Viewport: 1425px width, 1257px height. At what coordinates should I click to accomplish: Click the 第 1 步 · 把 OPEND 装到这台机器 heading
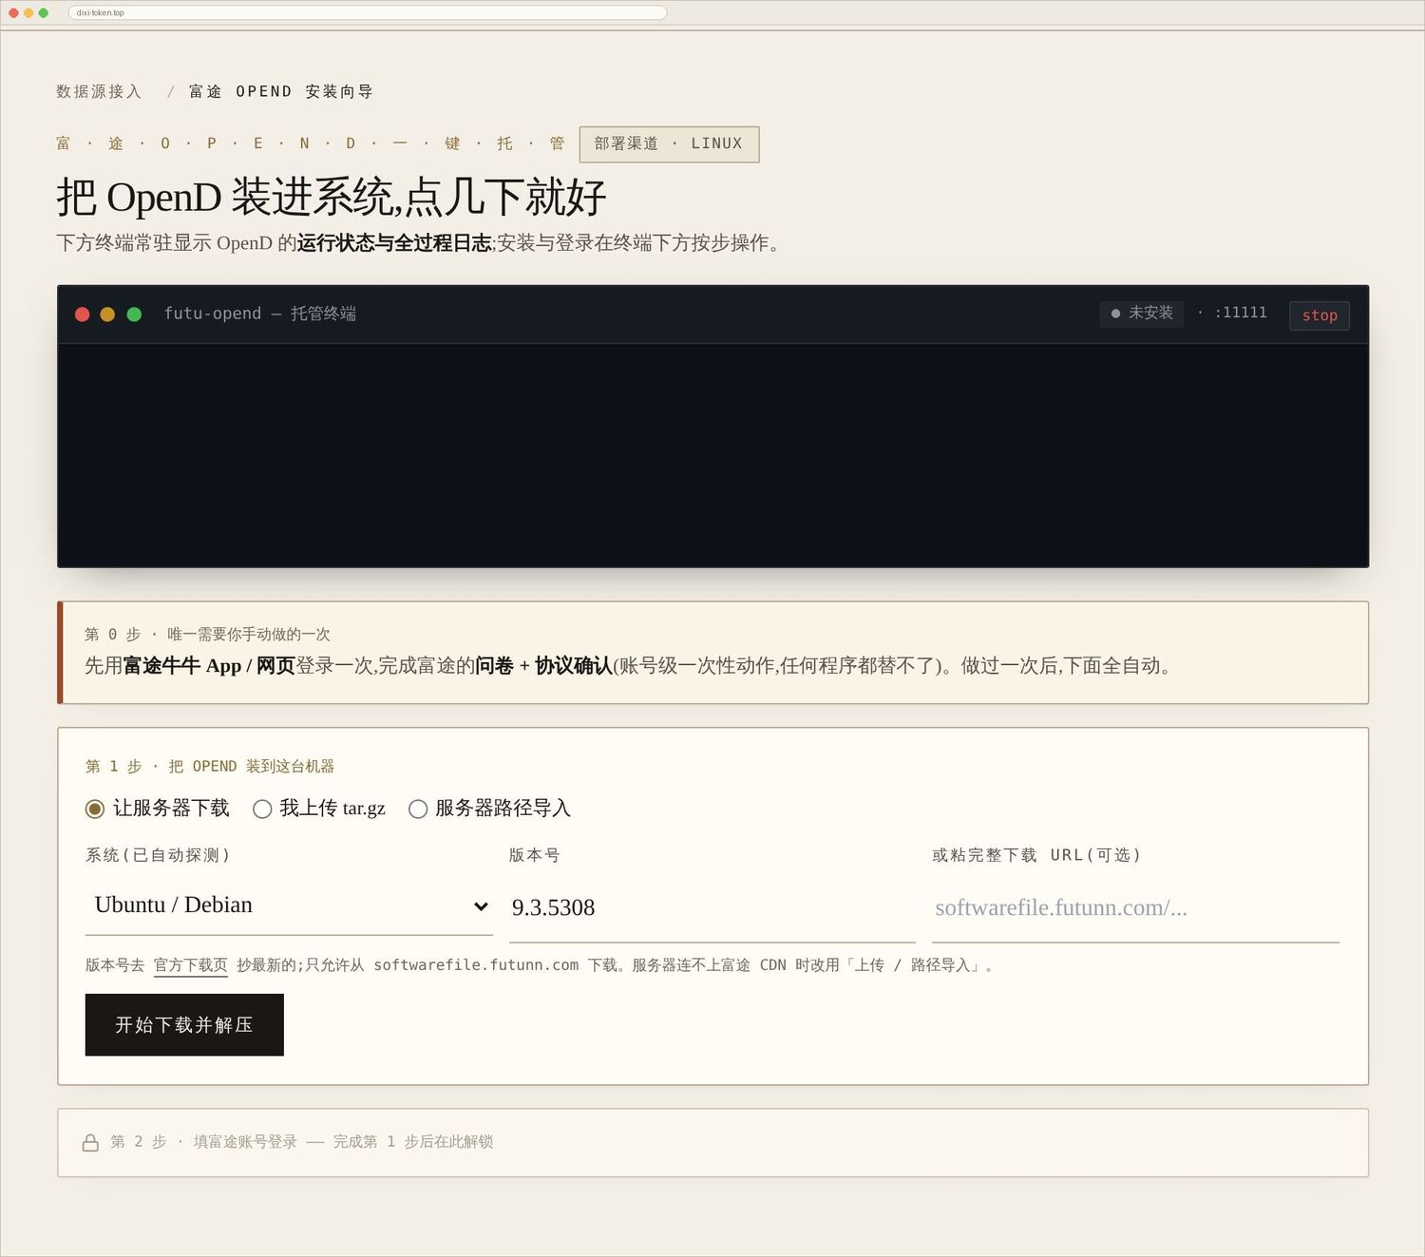tap(210, 766)
